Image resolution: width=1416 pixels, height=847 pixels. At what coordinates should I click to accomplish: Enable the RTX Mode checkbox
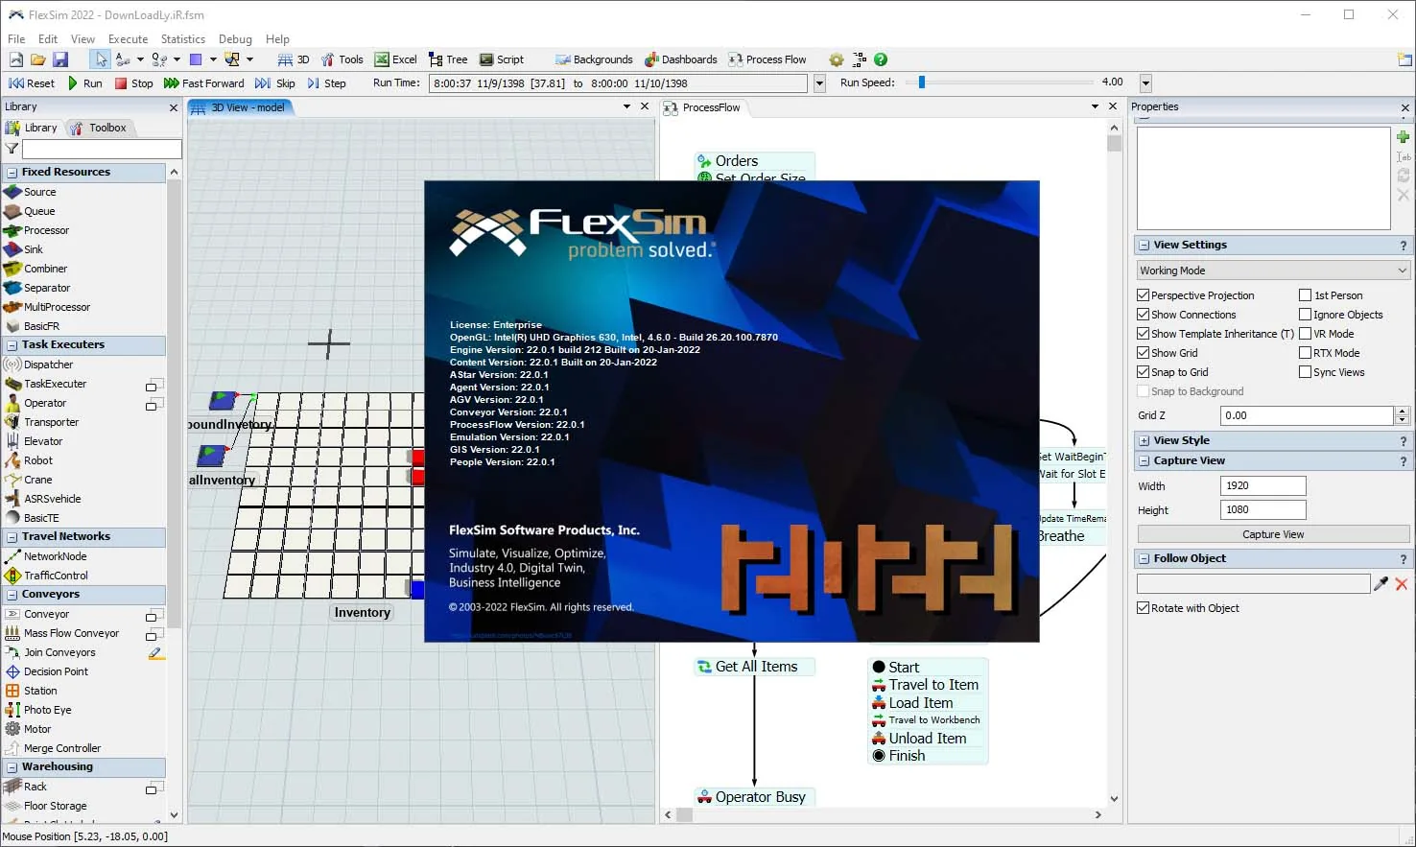(1305, 353)
